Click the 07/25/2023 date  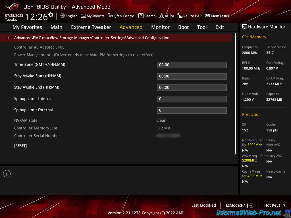pos(14,16)
